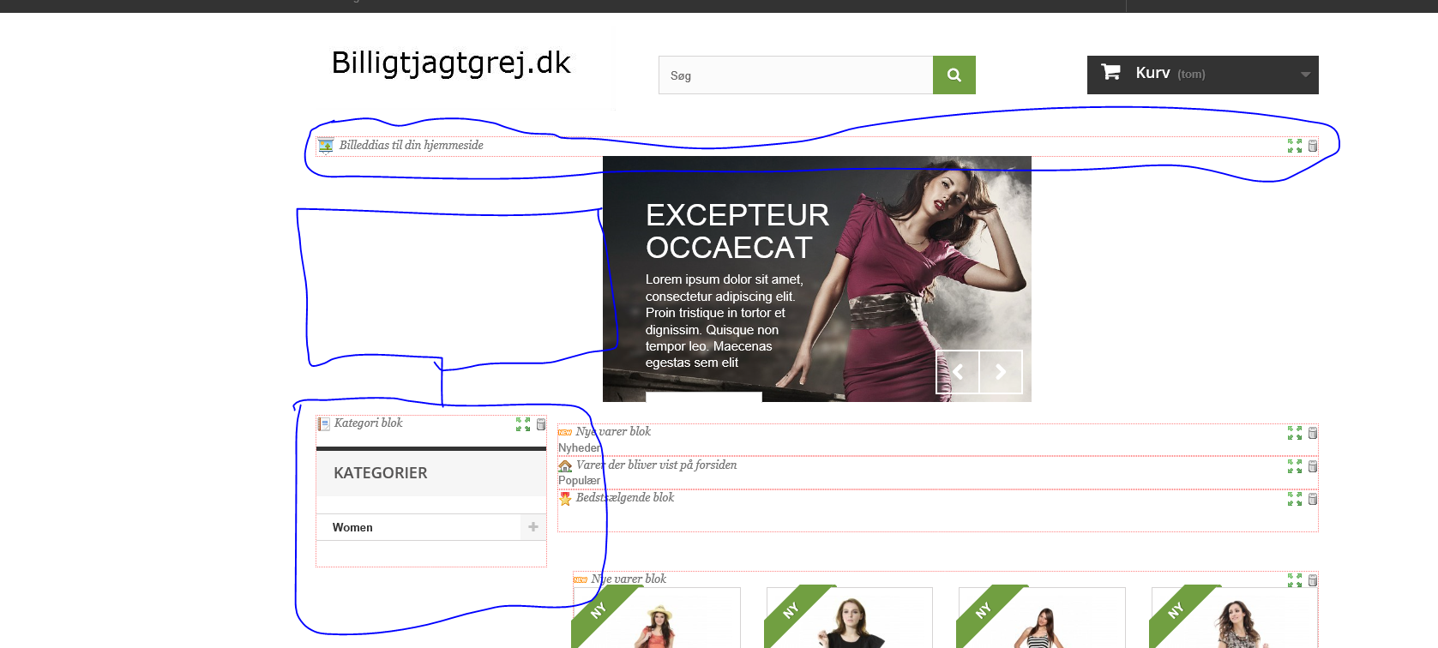Open the Kurv cart dropdown arrow
Viewport: 1438px width, 648px height.
pos(1305,75)
